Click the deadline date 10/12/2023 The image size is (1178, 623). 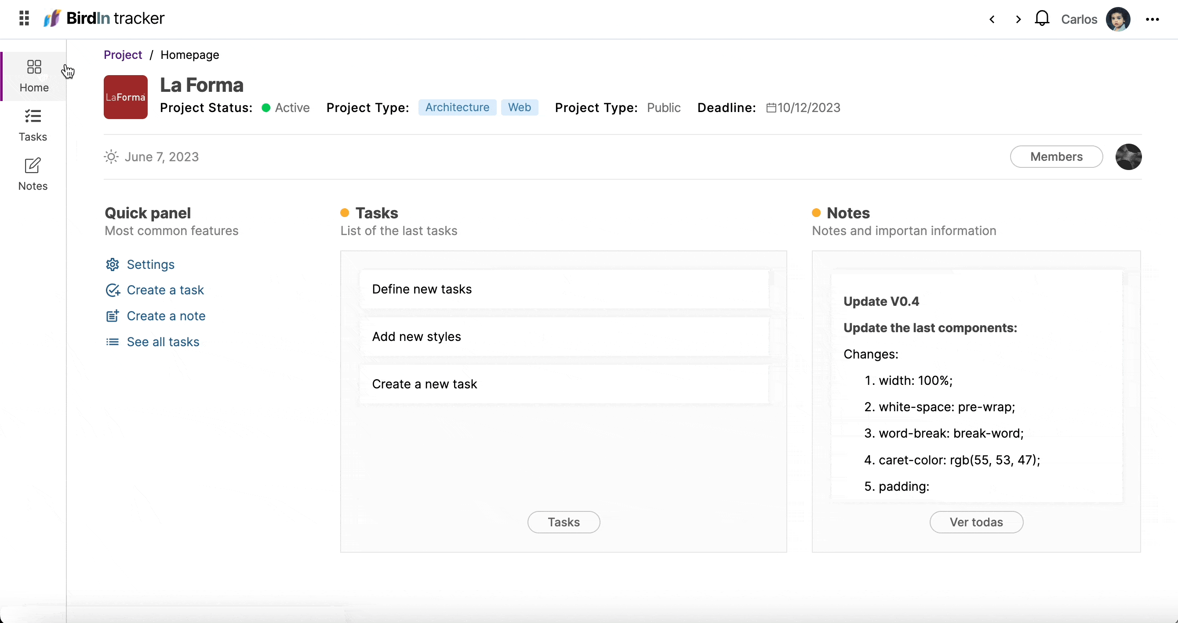tap(809, 108)
